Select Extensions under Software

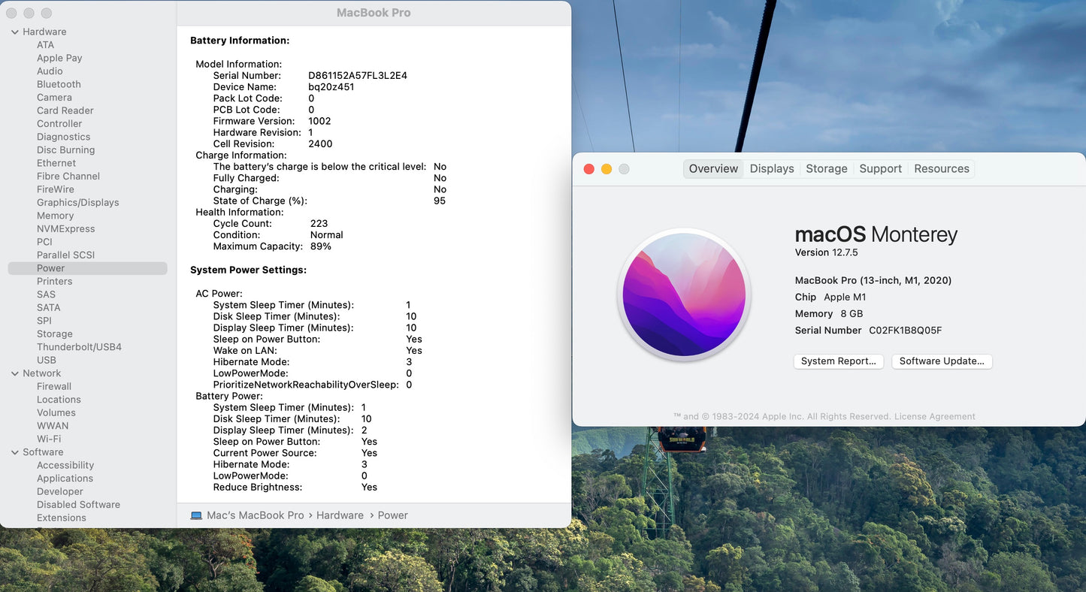click(x=62, y=518)
